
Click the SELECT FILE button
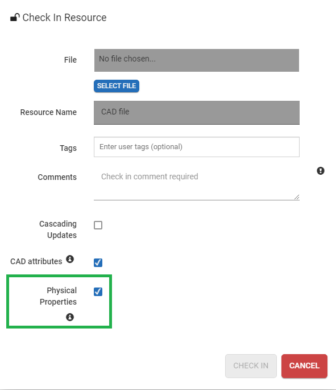[x=117, y=86]
